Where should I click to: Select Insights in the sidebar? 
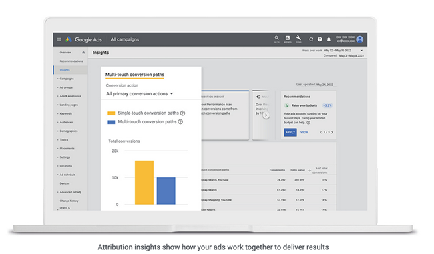pos(65,70)
